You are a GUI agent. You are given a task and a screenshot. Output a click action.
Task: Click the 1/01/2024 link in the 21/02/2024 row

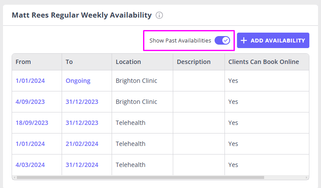pos(30,144)
